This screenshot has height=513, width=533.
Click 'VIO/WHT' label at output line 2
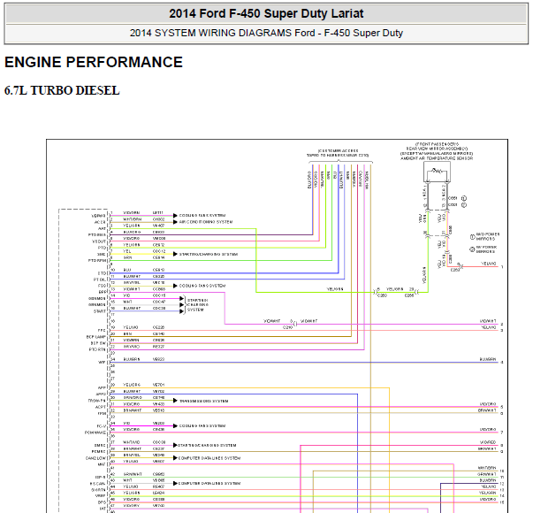(x=488, y=321)
